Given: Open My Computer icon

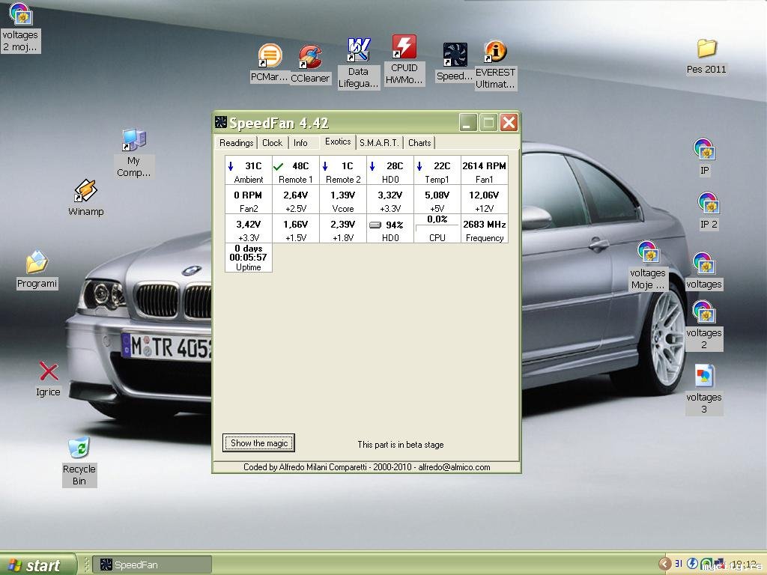Looking at the screenshot, I should [x=133, y=141].
